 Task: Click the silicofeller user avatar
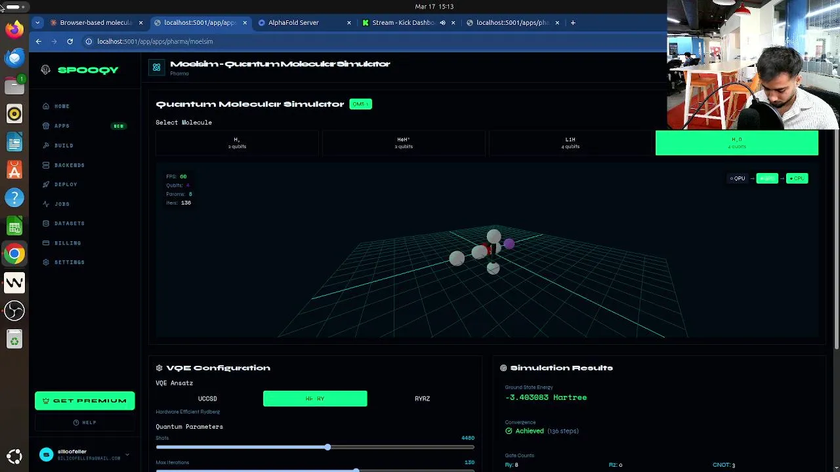46,454
